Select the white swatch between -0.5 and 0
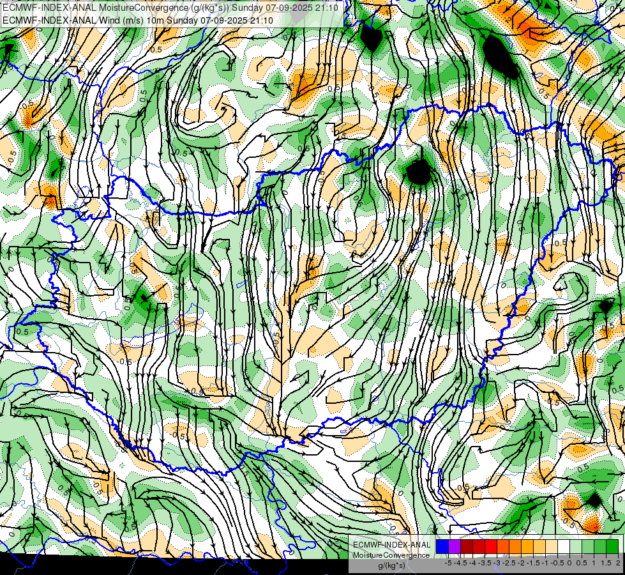Image resolution: width=625 pixels, height=575 pixels. [x=564, y=547]
